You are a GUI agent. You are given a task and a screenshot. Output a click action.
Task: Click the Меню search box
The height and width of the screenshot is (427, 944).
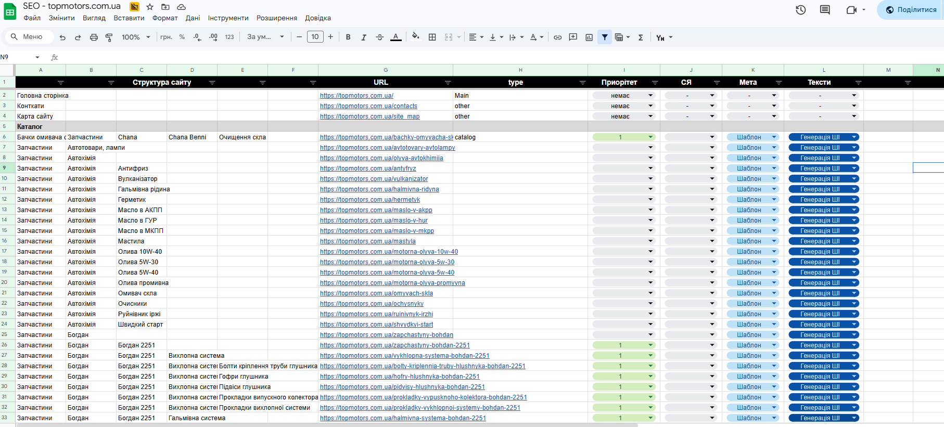(30, 37)
